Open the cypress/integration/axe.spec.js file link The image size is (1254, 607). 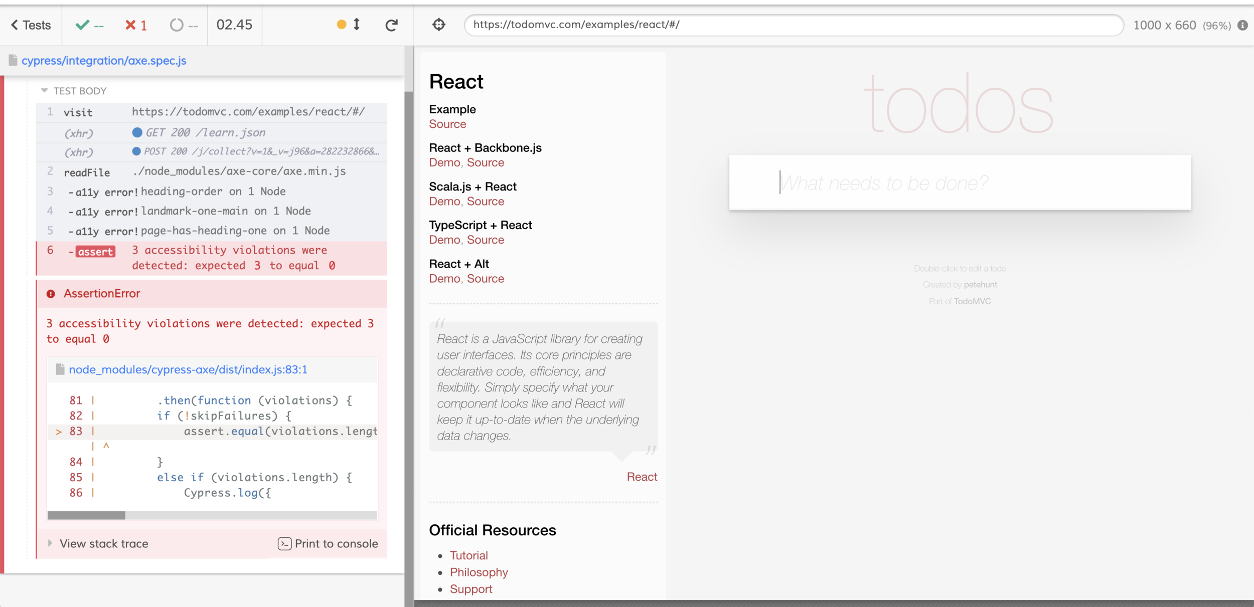[104, 61]
